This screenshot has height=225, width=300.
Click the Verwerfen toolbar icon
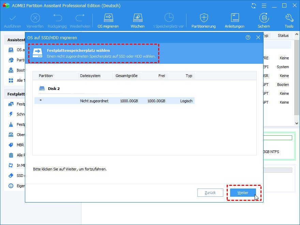tap(35, 18)
